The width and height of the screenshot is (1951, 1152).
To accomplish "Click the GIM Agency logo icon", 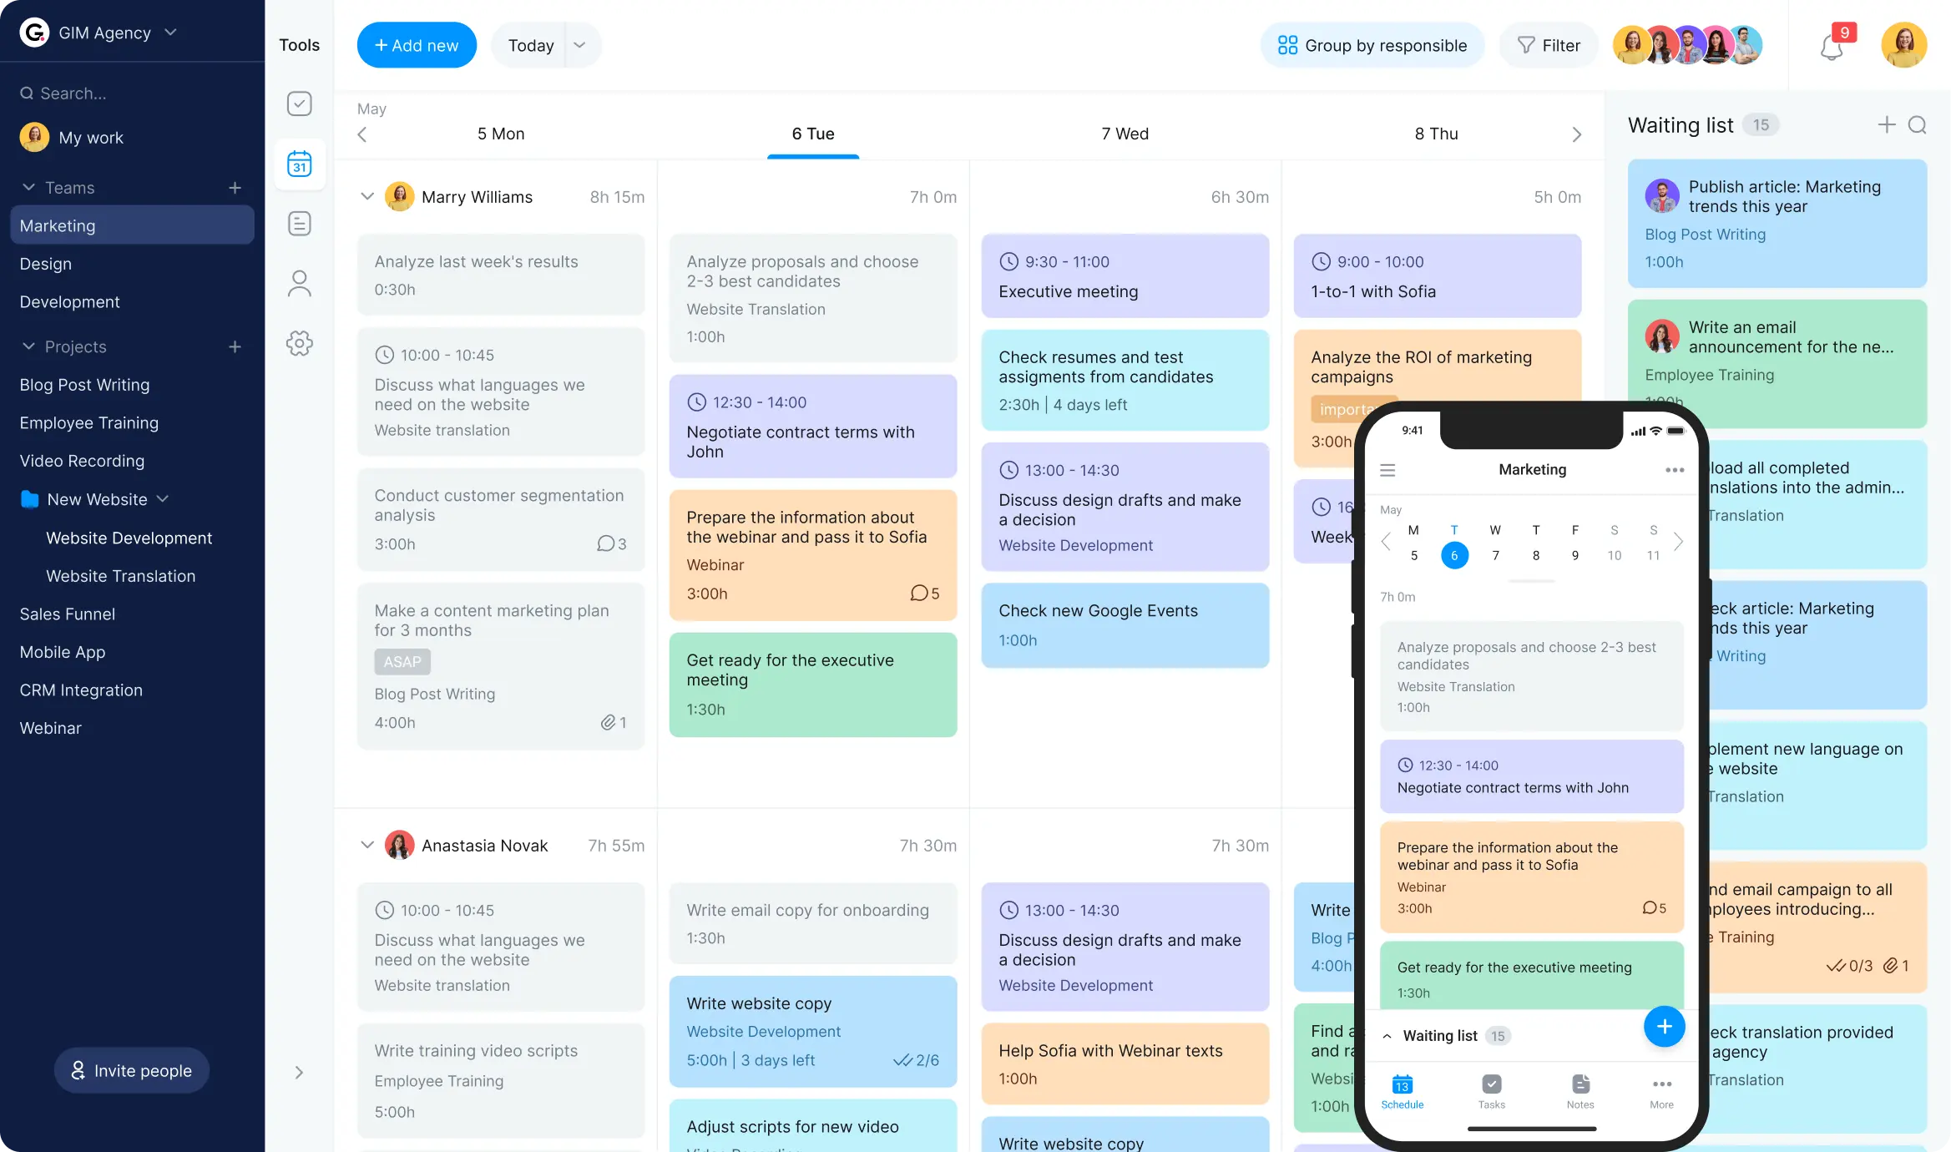I will point(34,33).
